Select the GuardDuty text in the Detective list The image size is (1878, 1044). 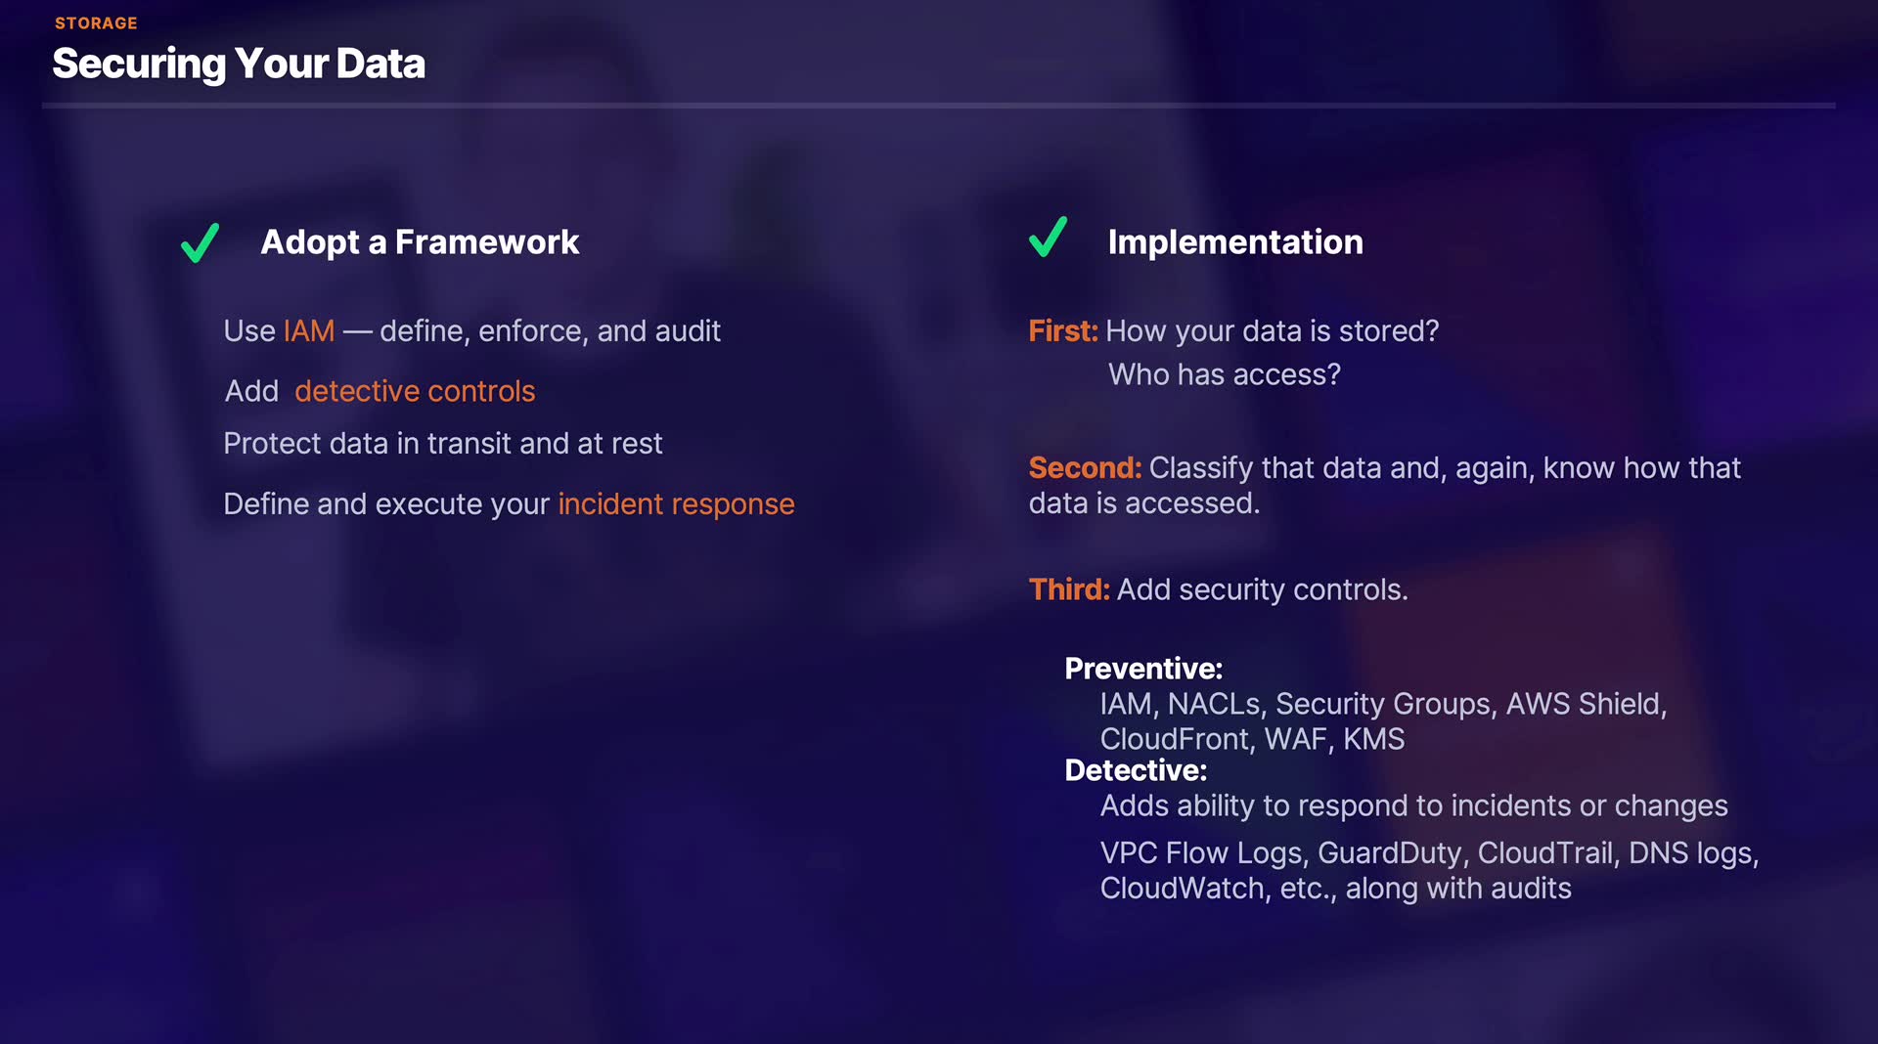pos(1389,853)
